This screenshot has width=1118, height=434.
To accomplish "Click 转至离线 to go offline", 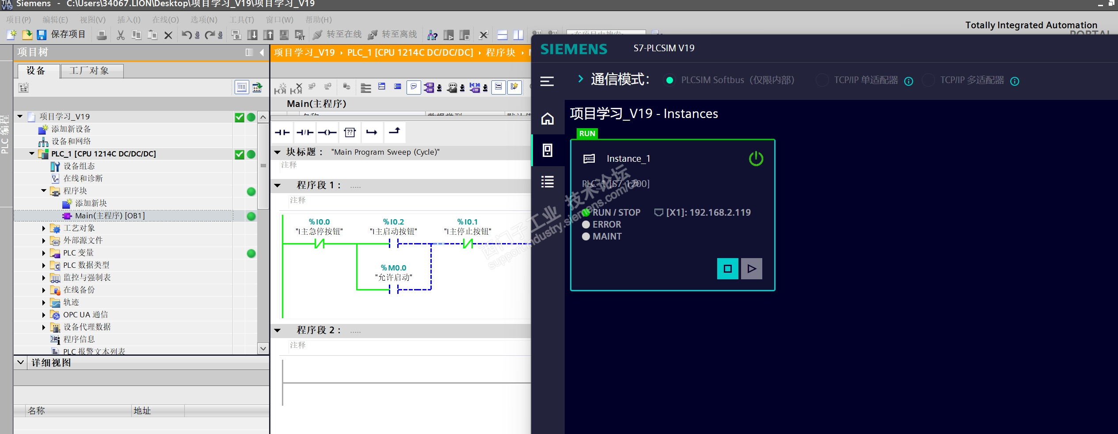I will (x=392, y=34).
